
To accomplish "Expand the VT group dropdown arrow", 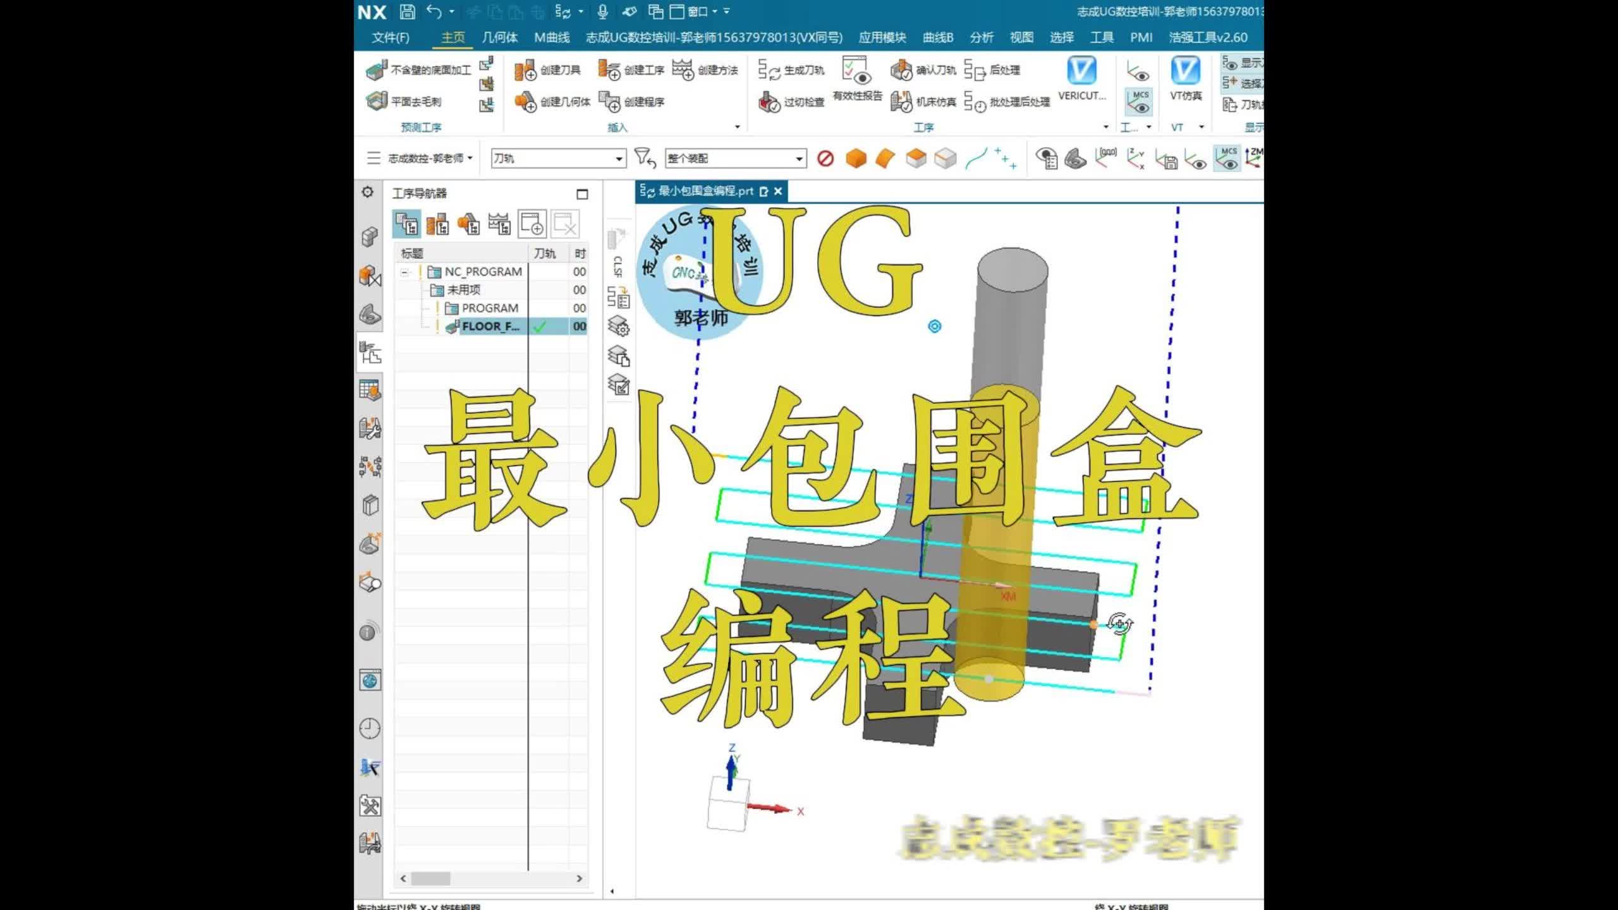I will click(x=1201, y=127).
